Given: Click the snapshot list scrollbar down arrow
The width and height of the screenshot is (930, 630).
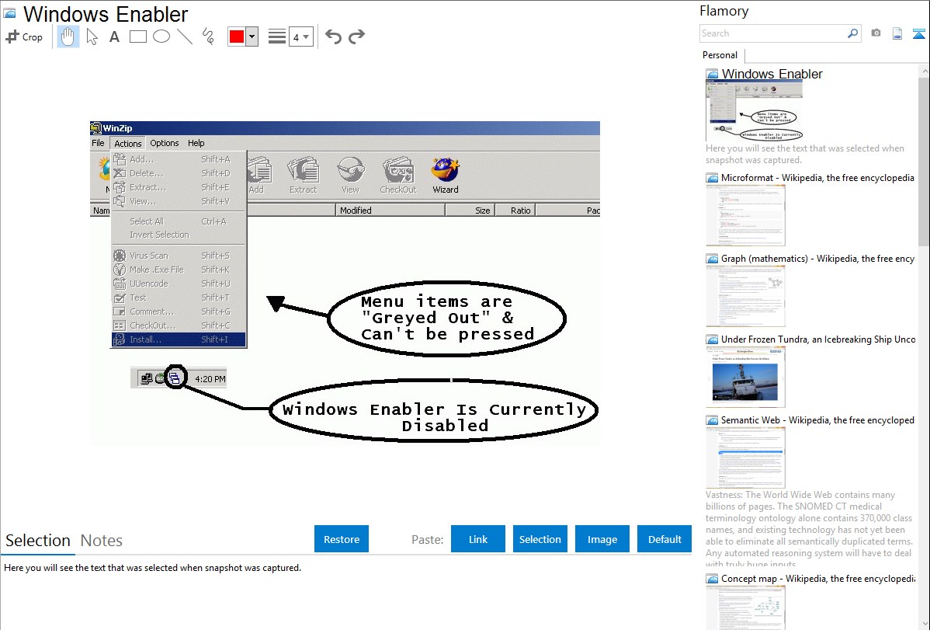Looking at the screenshot, I should [x=925, y=624].
